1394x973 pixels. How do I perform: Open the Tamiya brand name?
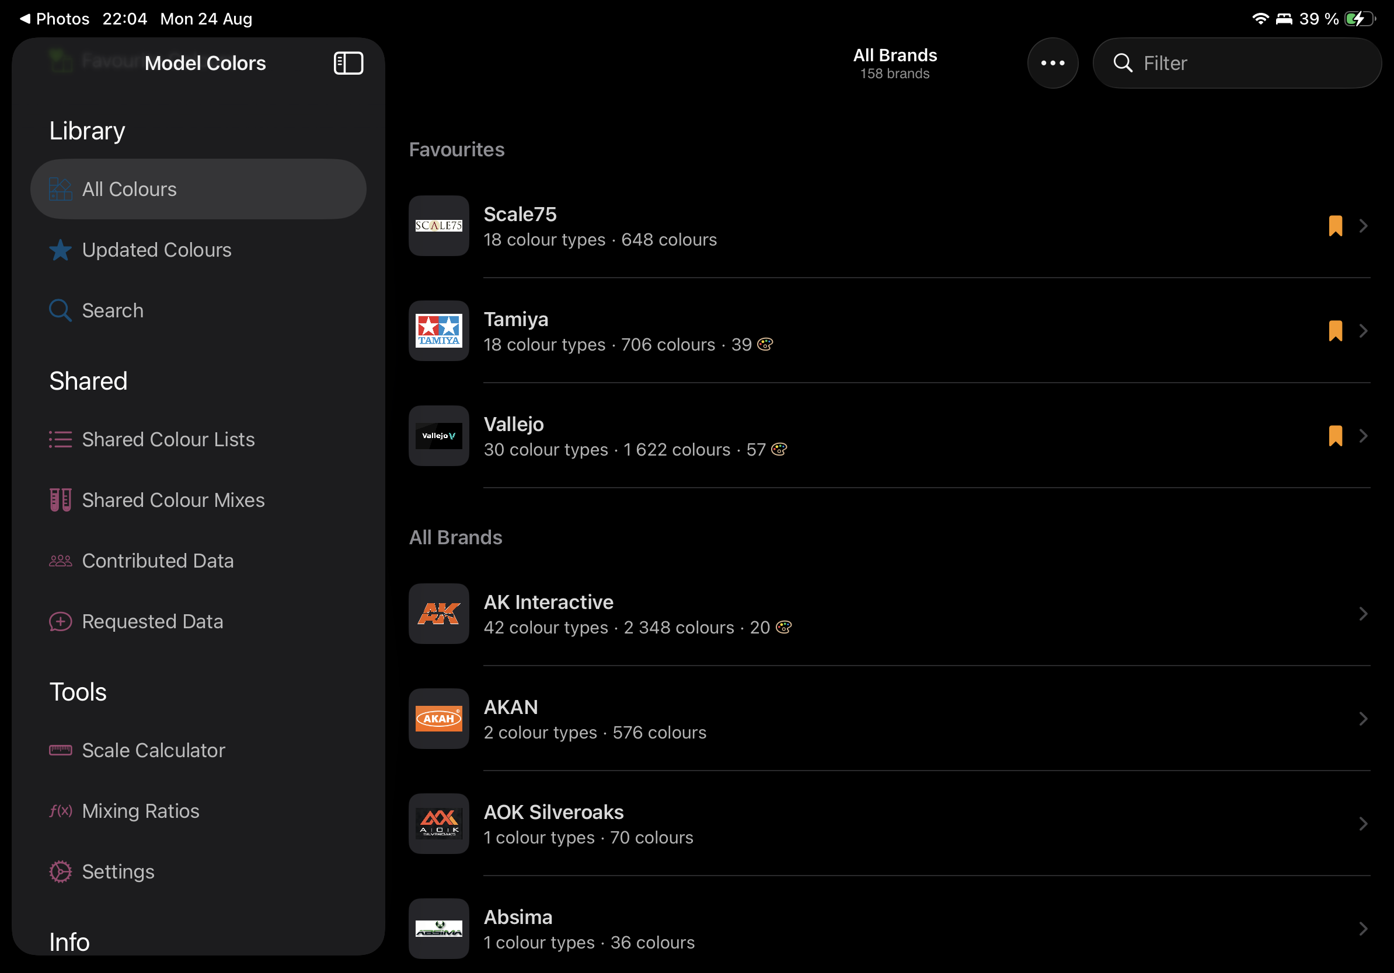click(516, 319)
